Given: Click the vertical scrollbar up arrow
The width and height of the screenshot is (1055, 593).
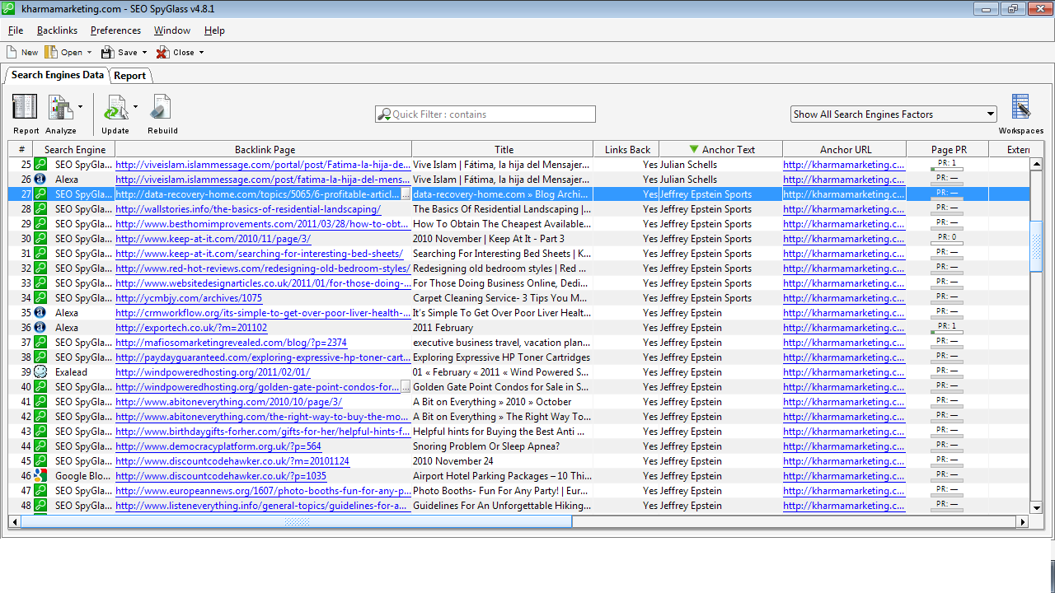Looking at the screenshot, I should (1037, 164).
